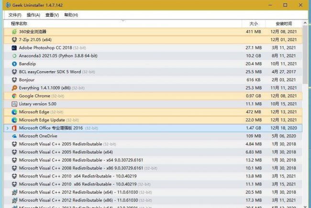This screenshot has height=208, width=311.
Task: Select Visual C++ 2005 Redistributable 32-bit name
Action: click(60, 144)
